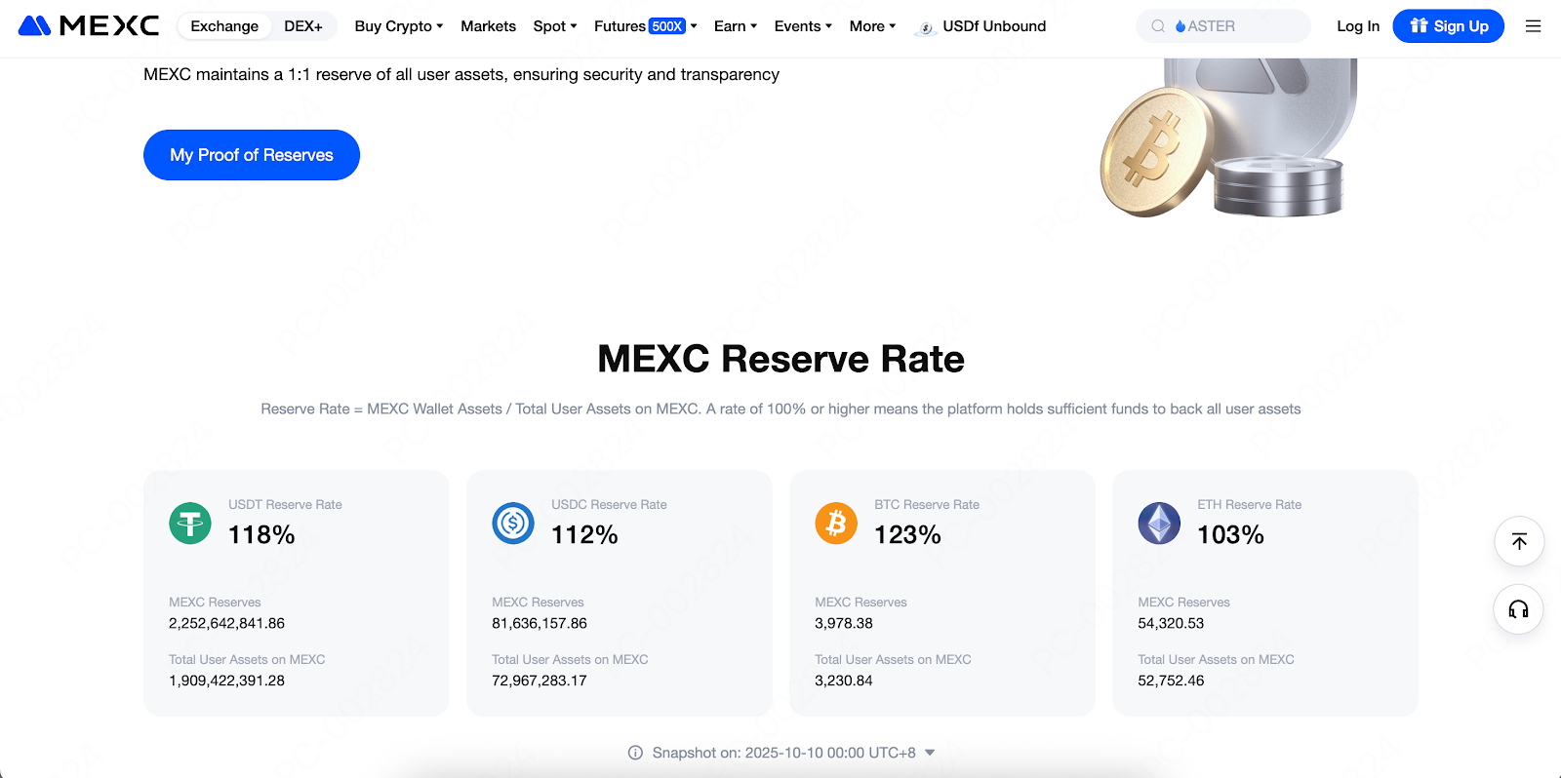Open the Earn menu
This screenshot has width=1561, height=778.
pos(735,26)
